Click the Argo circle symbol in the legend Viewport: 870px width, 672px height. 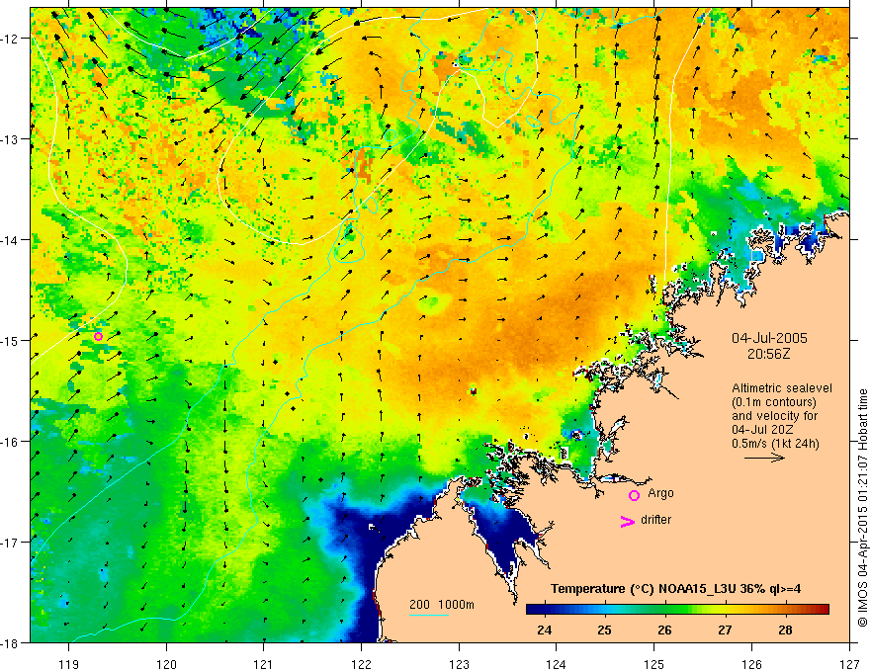tap(634, 495)
